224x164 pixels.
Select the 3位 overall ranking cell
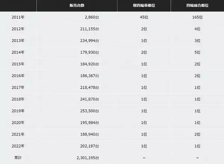point(197,41)
